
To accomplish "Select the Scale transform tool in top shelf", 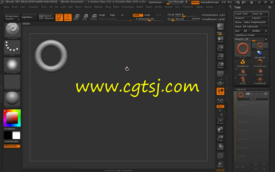I will click(85, 17).
